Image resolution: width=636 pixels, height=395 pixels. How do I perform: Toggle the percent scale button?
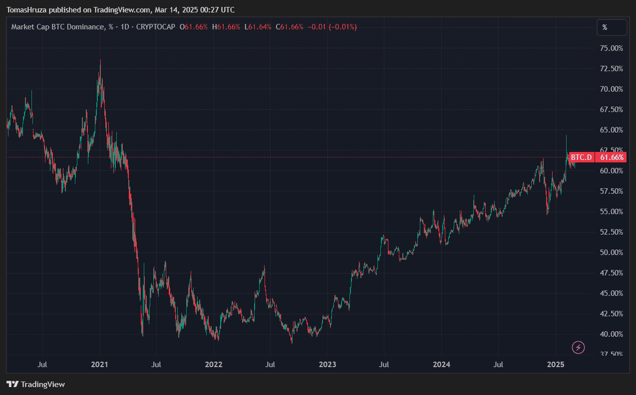pos(612,28)
